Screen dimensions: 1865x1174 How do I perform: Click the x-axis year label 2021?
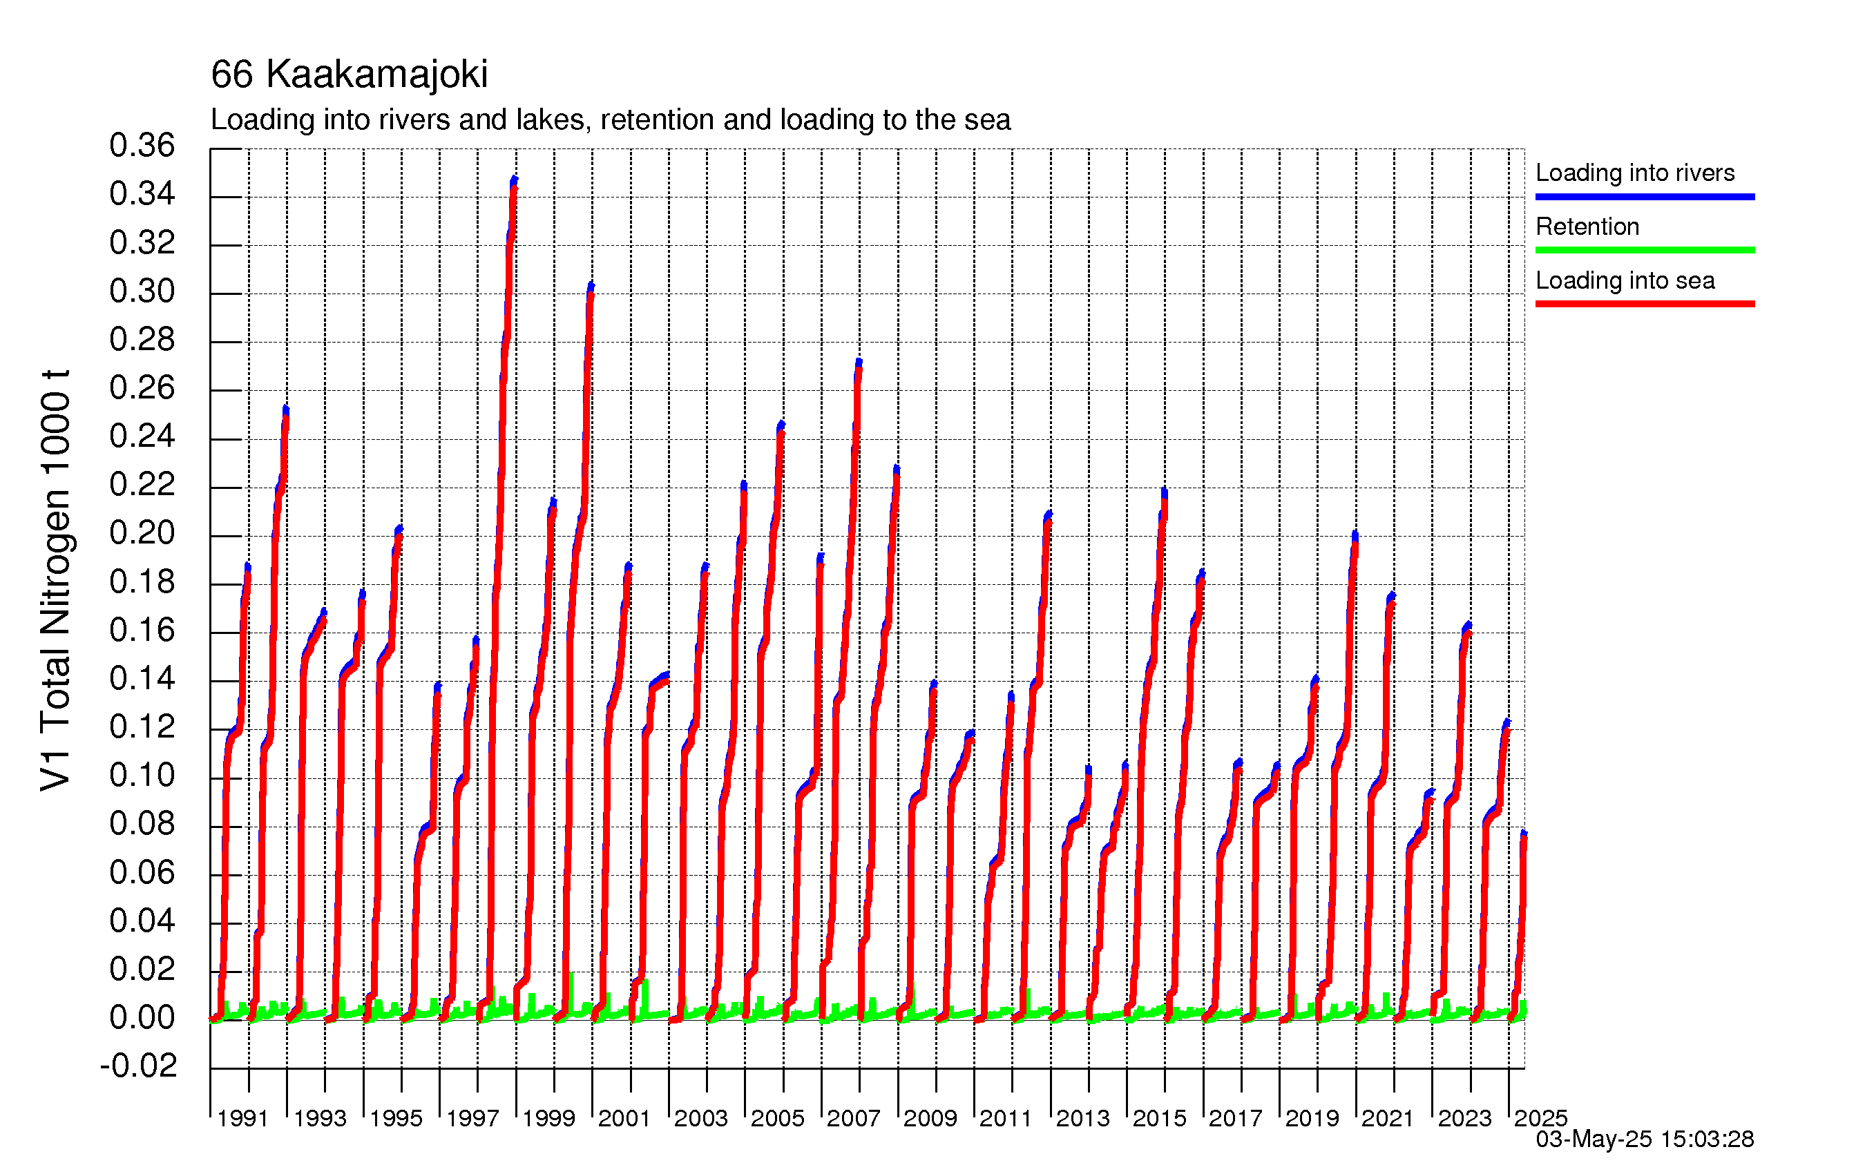(1388, 1118)
